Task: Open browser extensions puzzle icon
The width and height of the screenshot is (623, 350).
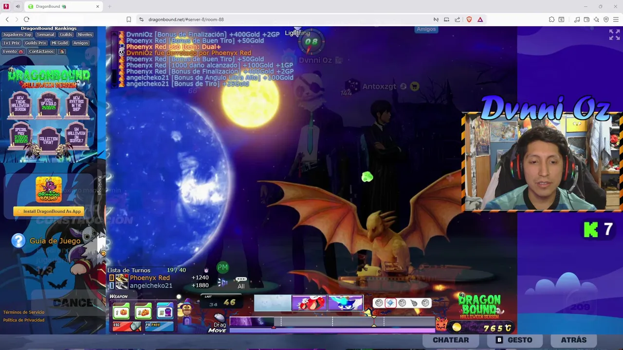Action: pos(551,19)
